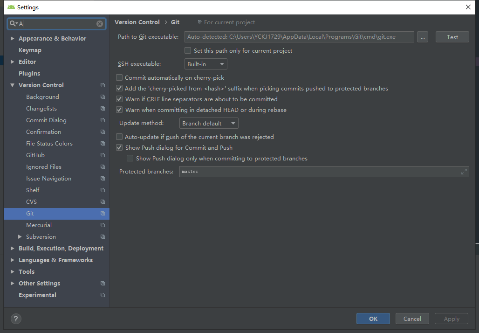The height and width of the screenshot is (333, 479).
Task: Open the Mercurial settings page
Action: [x=39, y=225]
